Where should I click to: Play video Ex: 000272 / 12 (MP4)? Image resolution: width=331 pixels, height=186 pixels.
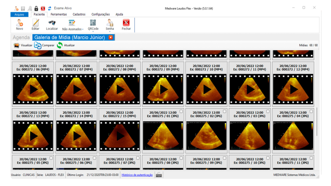click(293, 89)
